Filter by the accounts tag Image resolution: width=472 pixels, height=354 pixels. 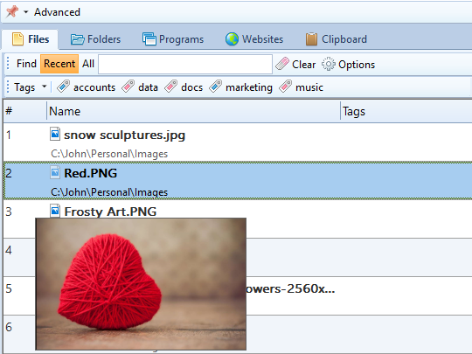pyautogui.click(x=86, y=87)
